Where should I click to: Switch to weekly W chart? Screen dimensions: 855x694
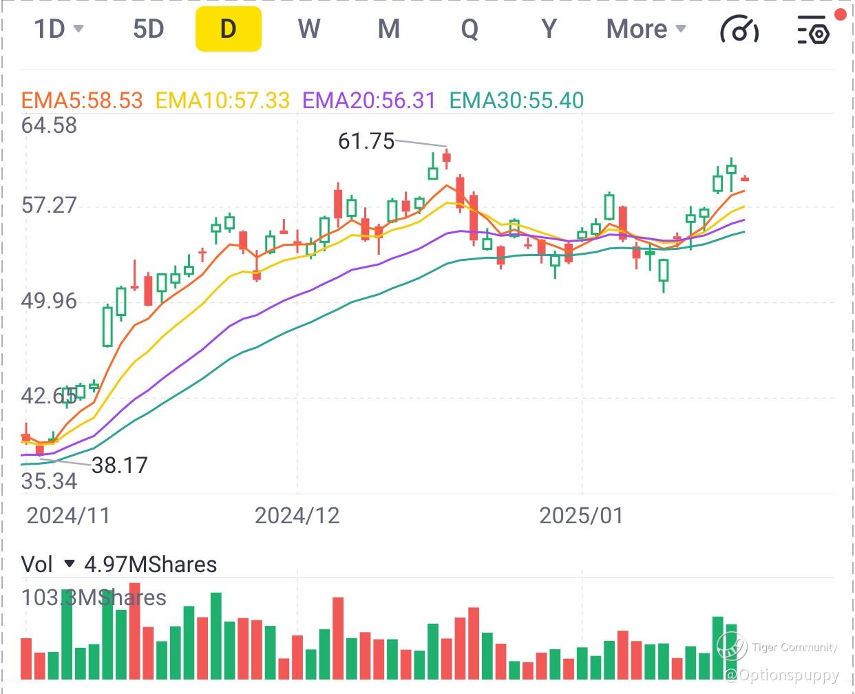pyautogui.click(x=308, y=29)
